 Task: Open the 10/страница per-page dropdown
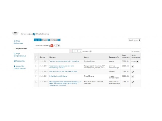click(x=135, y=51)
